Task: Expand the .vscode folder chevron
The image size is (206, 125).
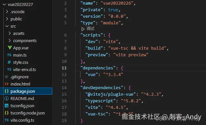Action: coord(7,12)
